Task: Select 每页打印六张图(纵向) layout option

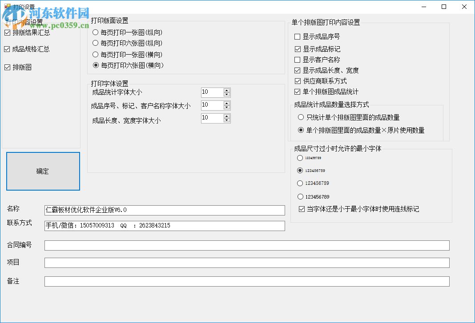Action: coord(95,43)
